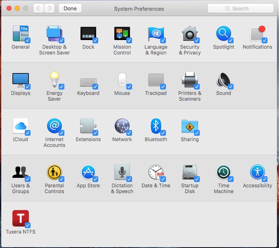Image resolution: width=279 pixels, height=248 pixels.
Task: Untick the Accessibility checkbox
Action: [265, 179]
